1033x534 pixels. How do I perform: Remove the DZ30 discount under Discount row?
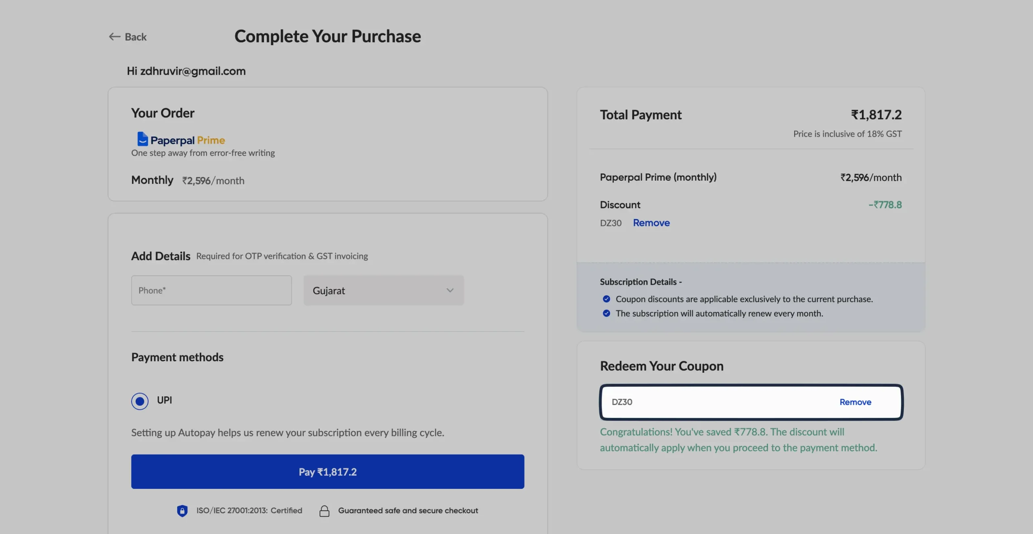click(x=651, y=223)
